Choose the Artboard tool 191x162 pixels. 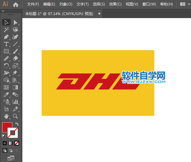pyautogui.click(x=6, y=109)
